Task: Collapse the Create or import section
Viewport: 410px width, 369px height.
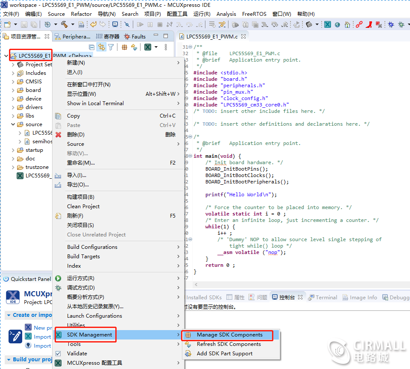Action: 9,315
